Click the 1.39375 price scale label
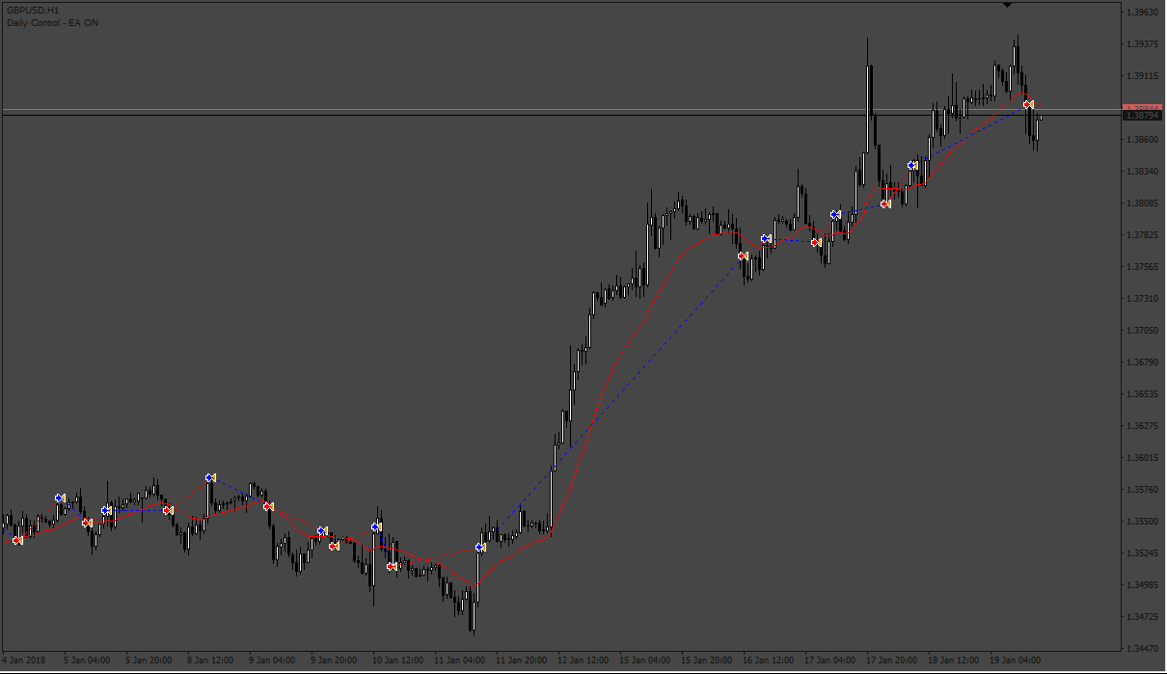 pos(1144,44)
